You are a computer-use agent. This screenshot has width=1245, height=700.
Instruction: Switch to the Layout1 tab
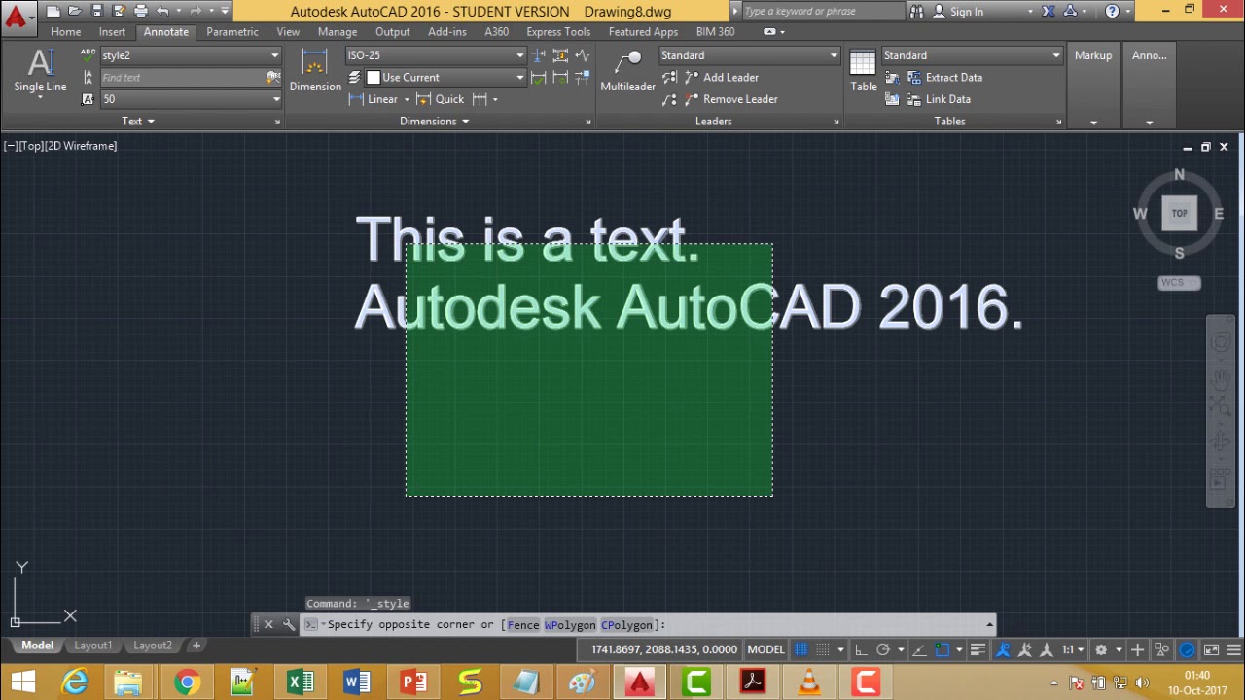[93, 646]
